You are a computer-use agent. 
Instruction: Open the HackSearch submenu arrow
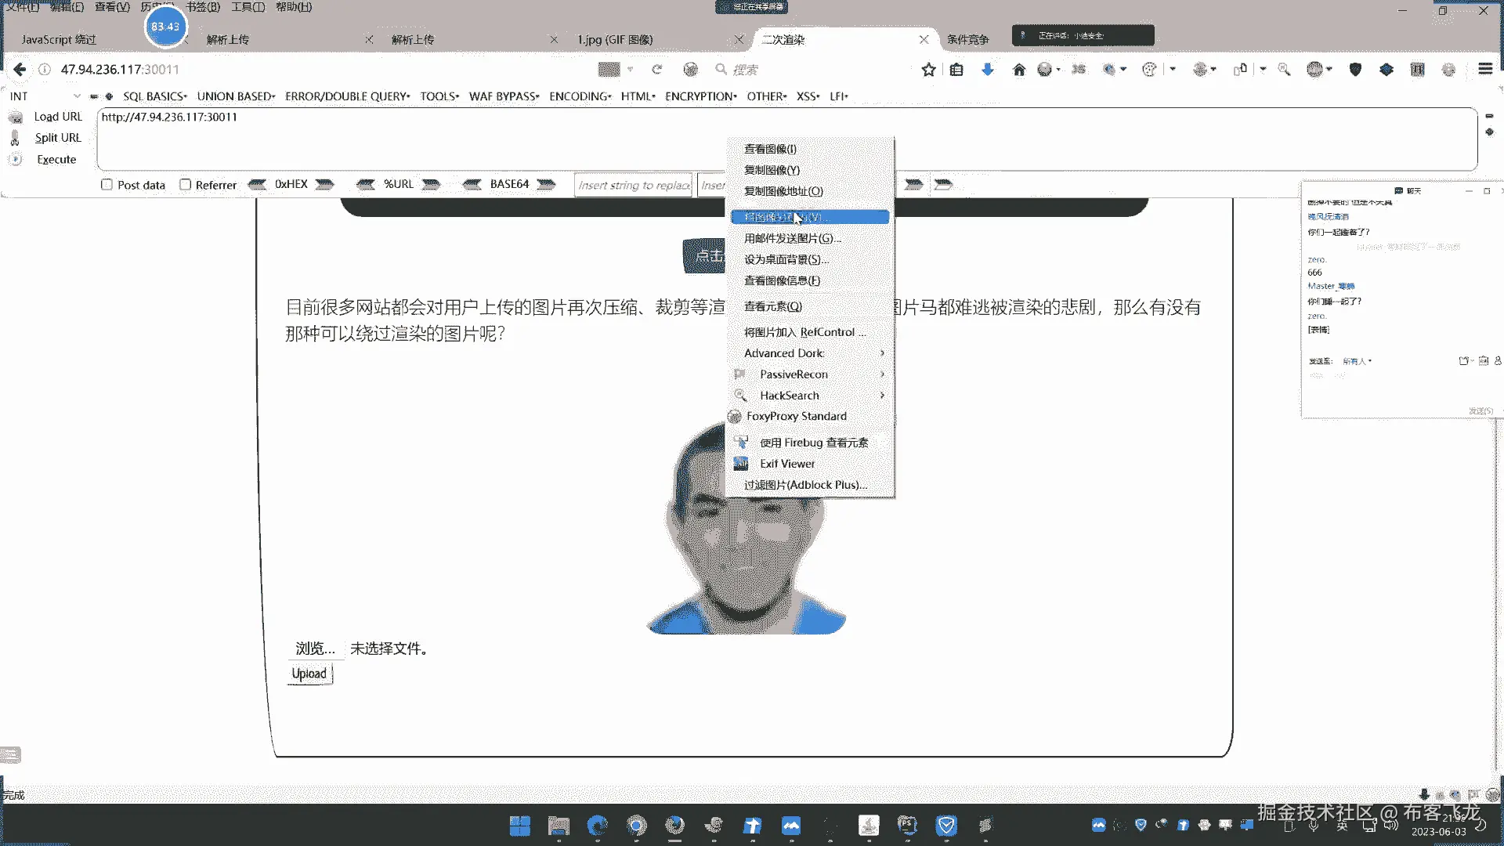[882, 396]
